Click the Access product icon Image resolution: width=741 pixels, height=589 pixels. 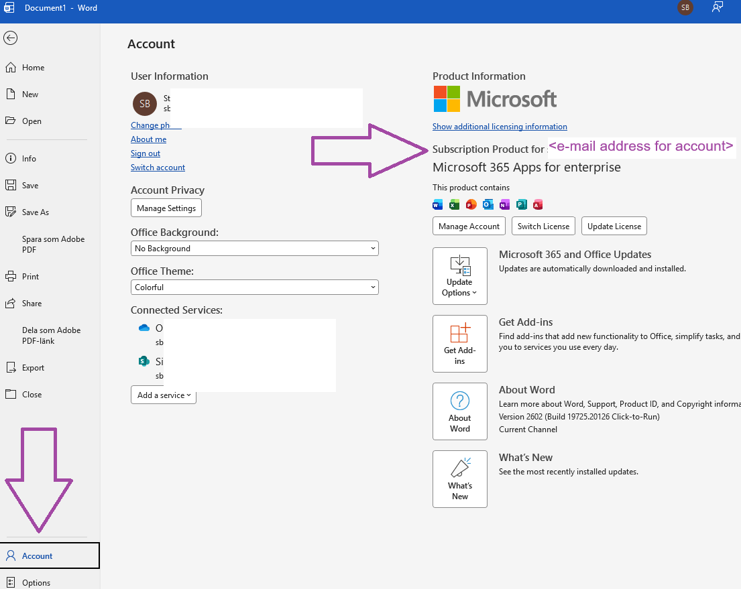pos(538,204)
